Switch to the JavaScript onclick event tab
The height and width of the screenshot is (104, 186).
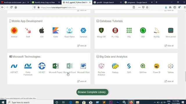click(x=15, y=2)
